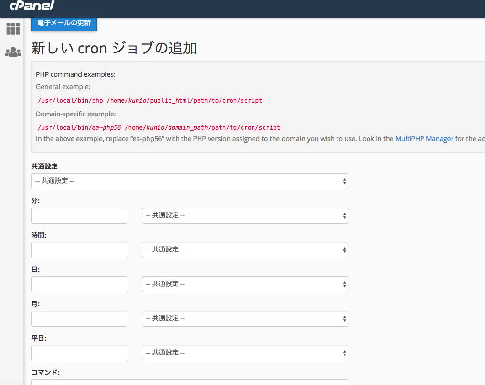Open the 共通設定 dropdown for 平日
485x385 pixels.
click(x=245, y=353)
